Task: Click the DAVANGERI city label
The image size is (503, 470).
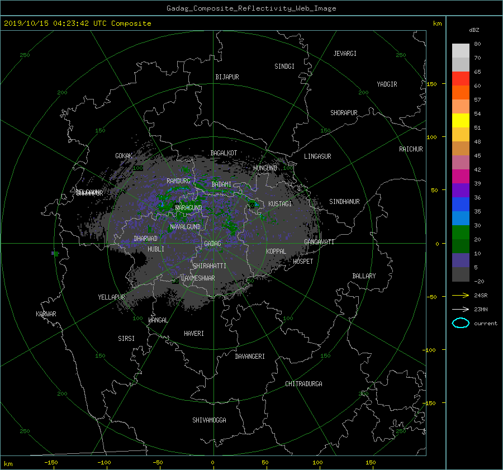Action: coord(250,357)
